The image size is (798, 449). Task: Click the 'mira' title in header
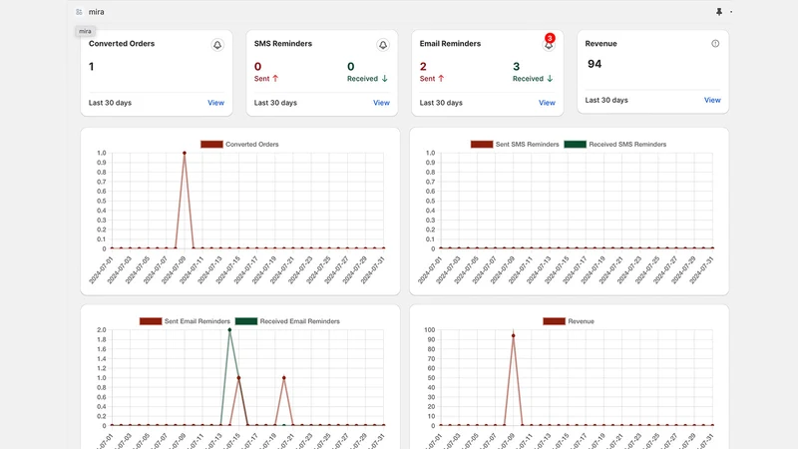[x=96, y=12]
